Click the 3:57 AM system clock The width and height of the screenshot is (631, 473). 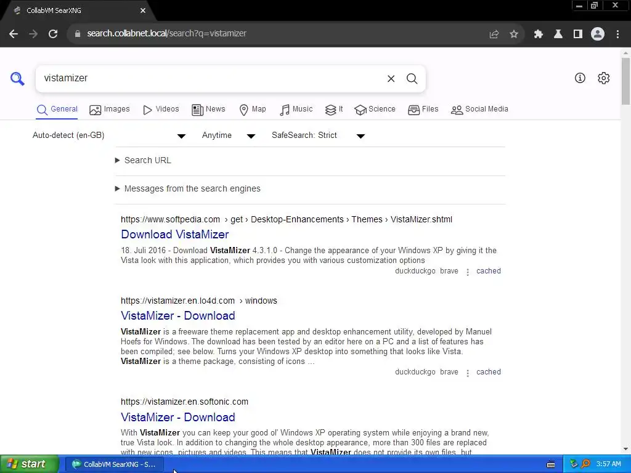[608, 464]
